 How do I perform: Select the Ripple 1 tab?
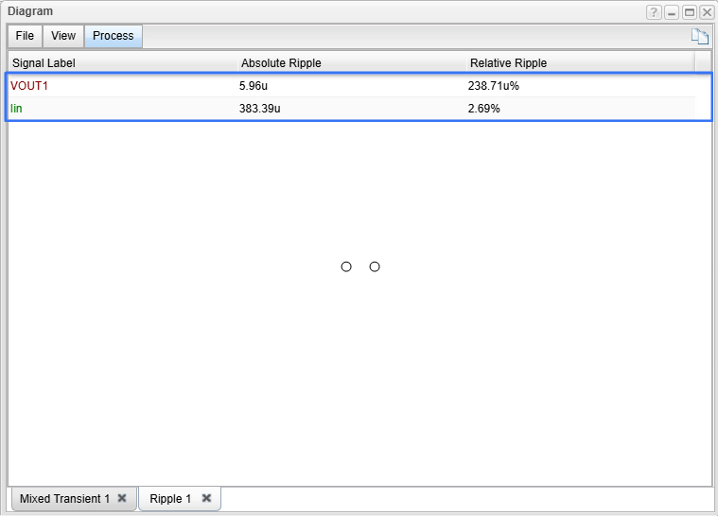pos(170,498)
